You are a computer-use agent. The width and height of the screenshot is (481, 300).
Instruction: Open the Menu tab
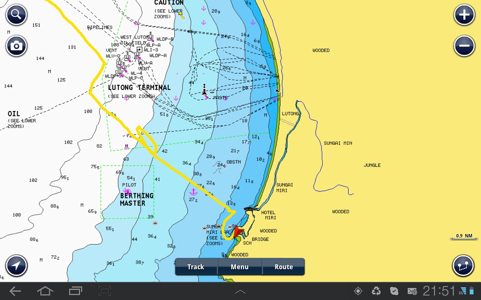click(x=240, y=267)
